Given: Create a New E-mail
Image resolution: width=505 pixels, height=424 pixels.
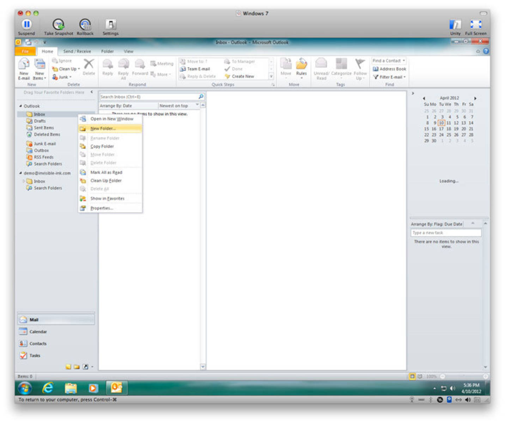Looking at the screenshot, I should [24, 69].
